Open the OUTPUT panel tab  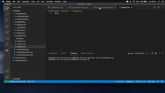tap(64, 53)
